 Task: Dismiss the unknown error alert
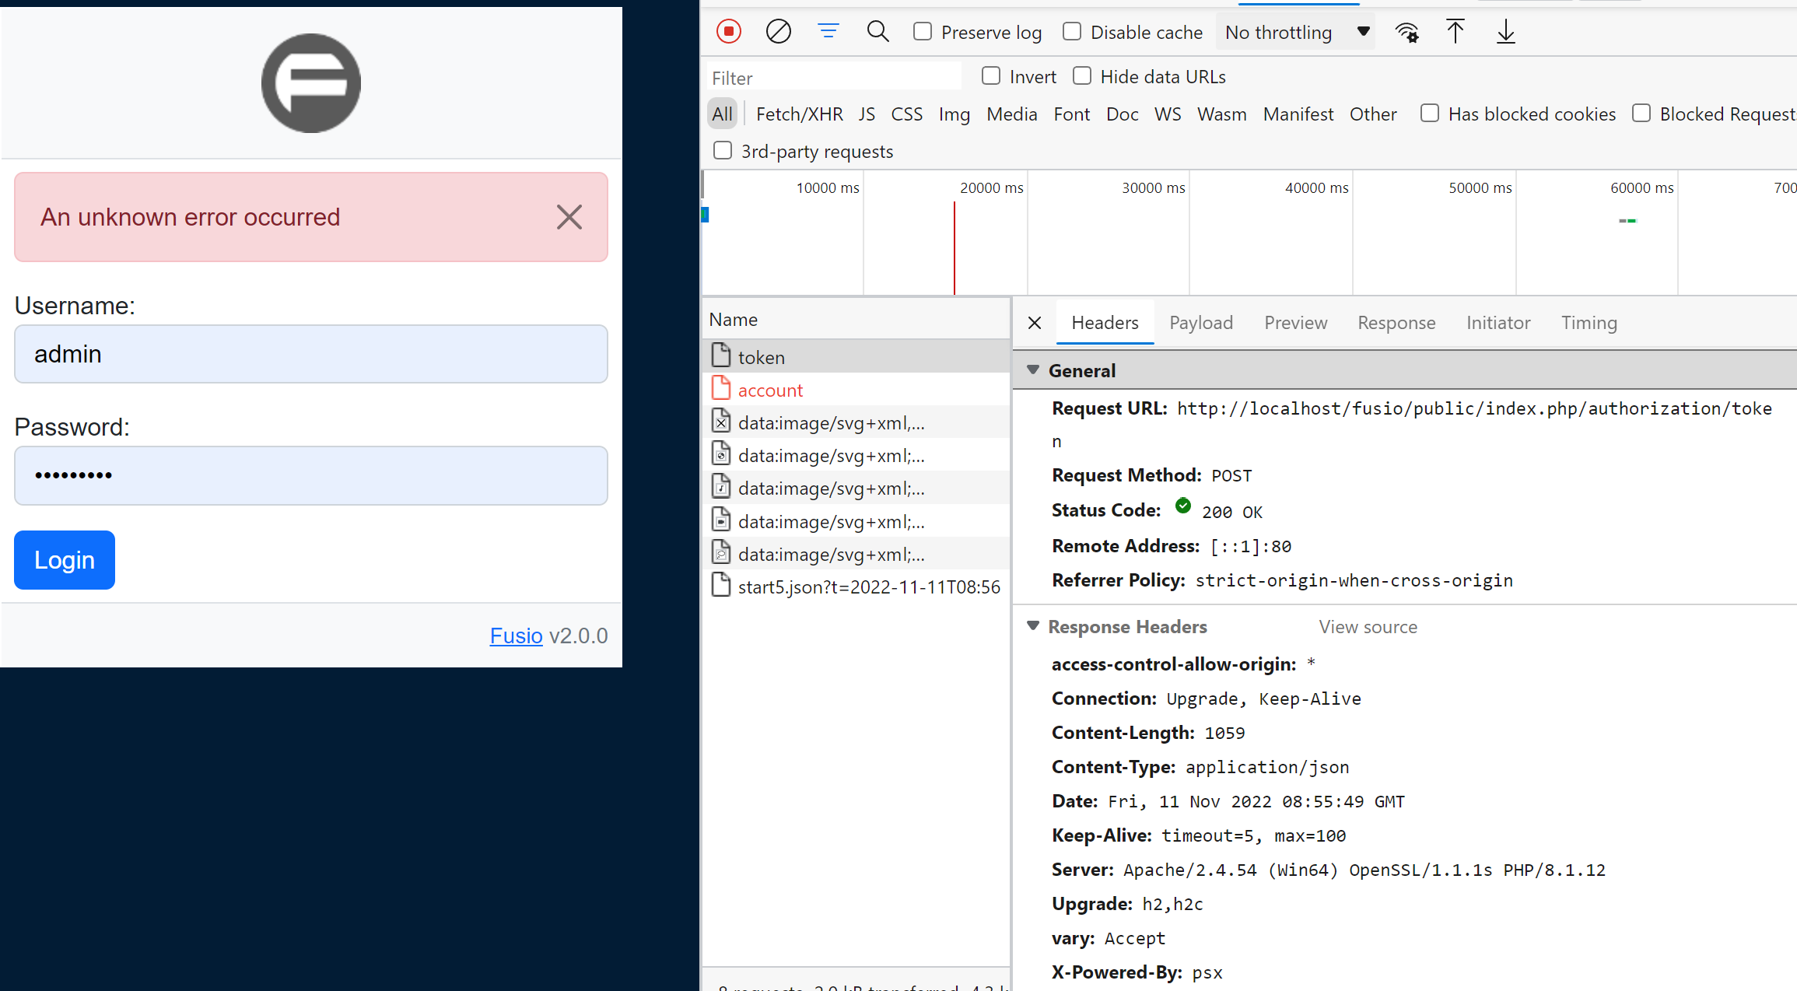point(569,217)
